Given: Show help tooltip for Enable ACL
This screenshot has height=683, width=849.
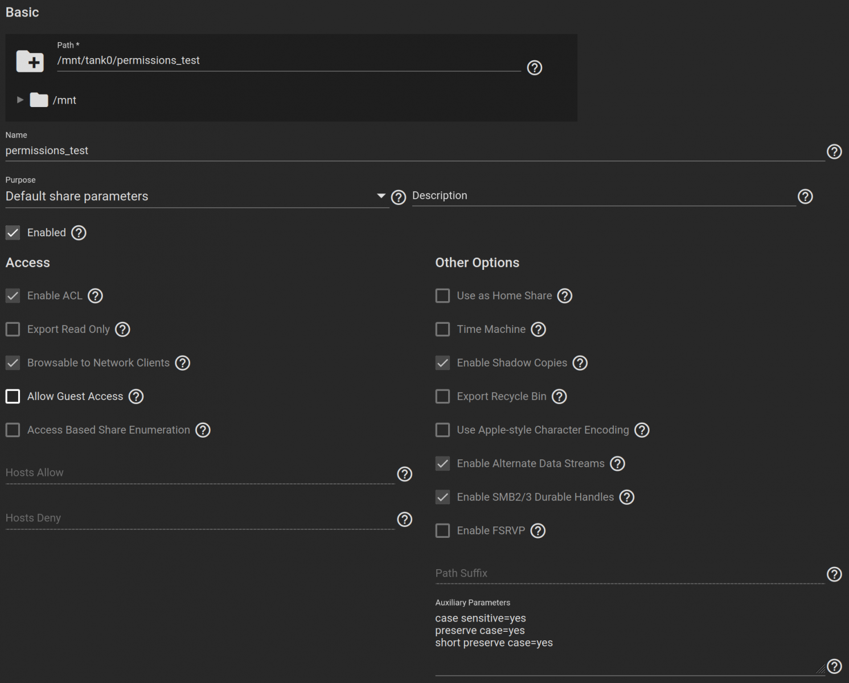Looking at the screenshot, I should pos(95,296).
